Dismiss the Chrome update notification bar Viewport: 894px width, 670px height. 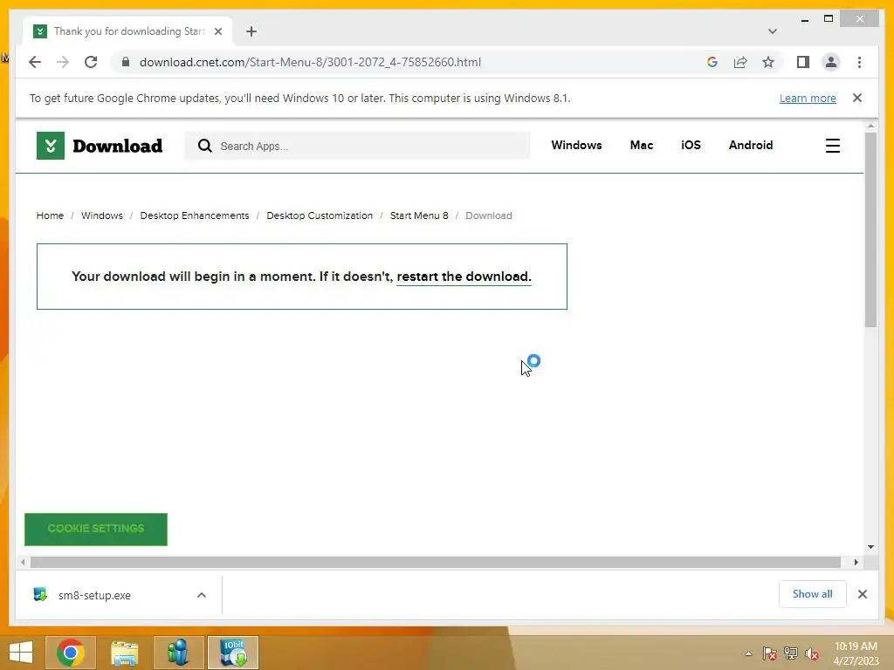tap(857, 98)
